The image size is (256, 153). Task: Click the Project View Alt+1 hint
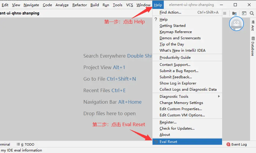[x=104, y=67]
